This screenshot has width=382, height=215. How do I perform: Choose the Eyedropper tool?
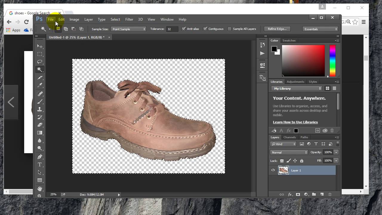tap(40, 85)
